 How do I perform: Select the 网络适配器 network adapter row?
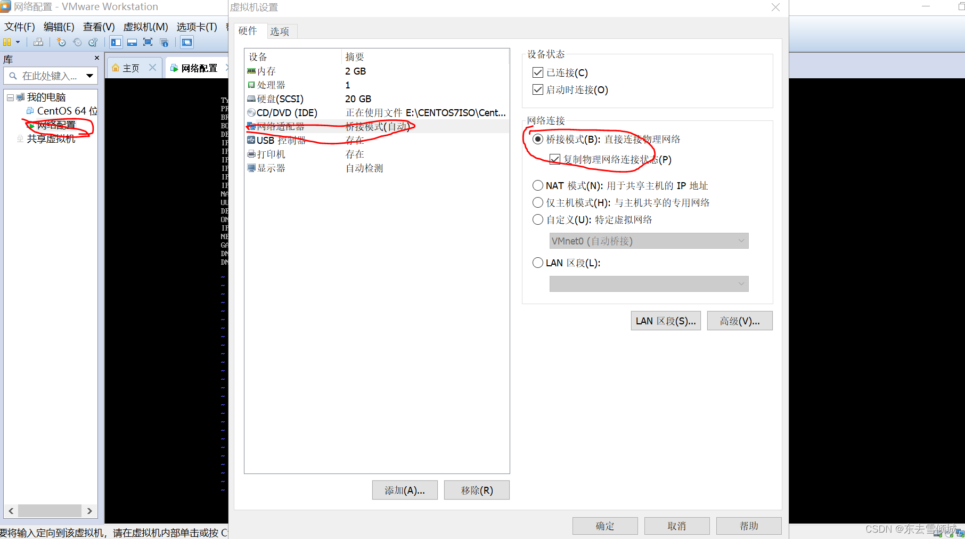point(377,126)
